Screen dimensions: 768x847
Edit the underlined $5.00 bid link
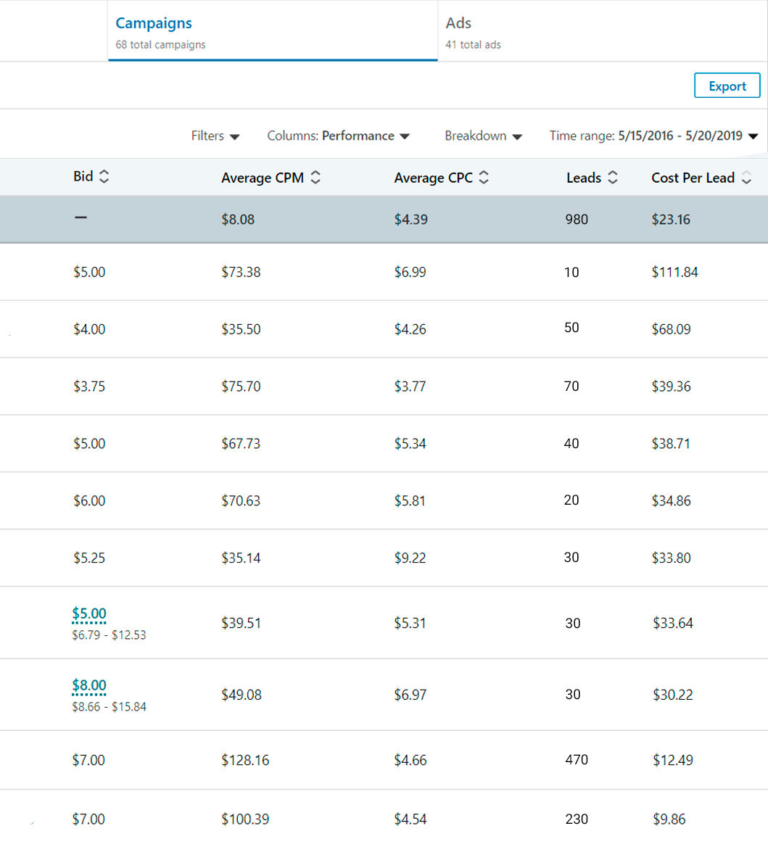click(x=89, y=614)
